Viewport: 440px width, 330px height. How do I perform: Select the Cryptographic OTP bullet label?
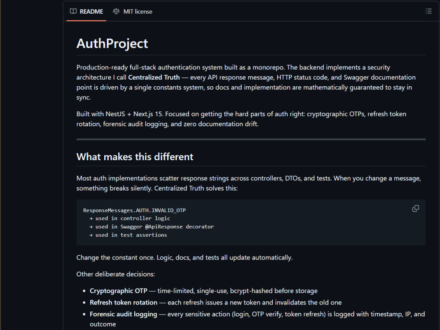[x=118, y=291]
